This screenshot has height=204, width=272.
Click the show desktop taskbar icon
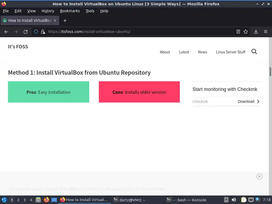pos(54,200)
